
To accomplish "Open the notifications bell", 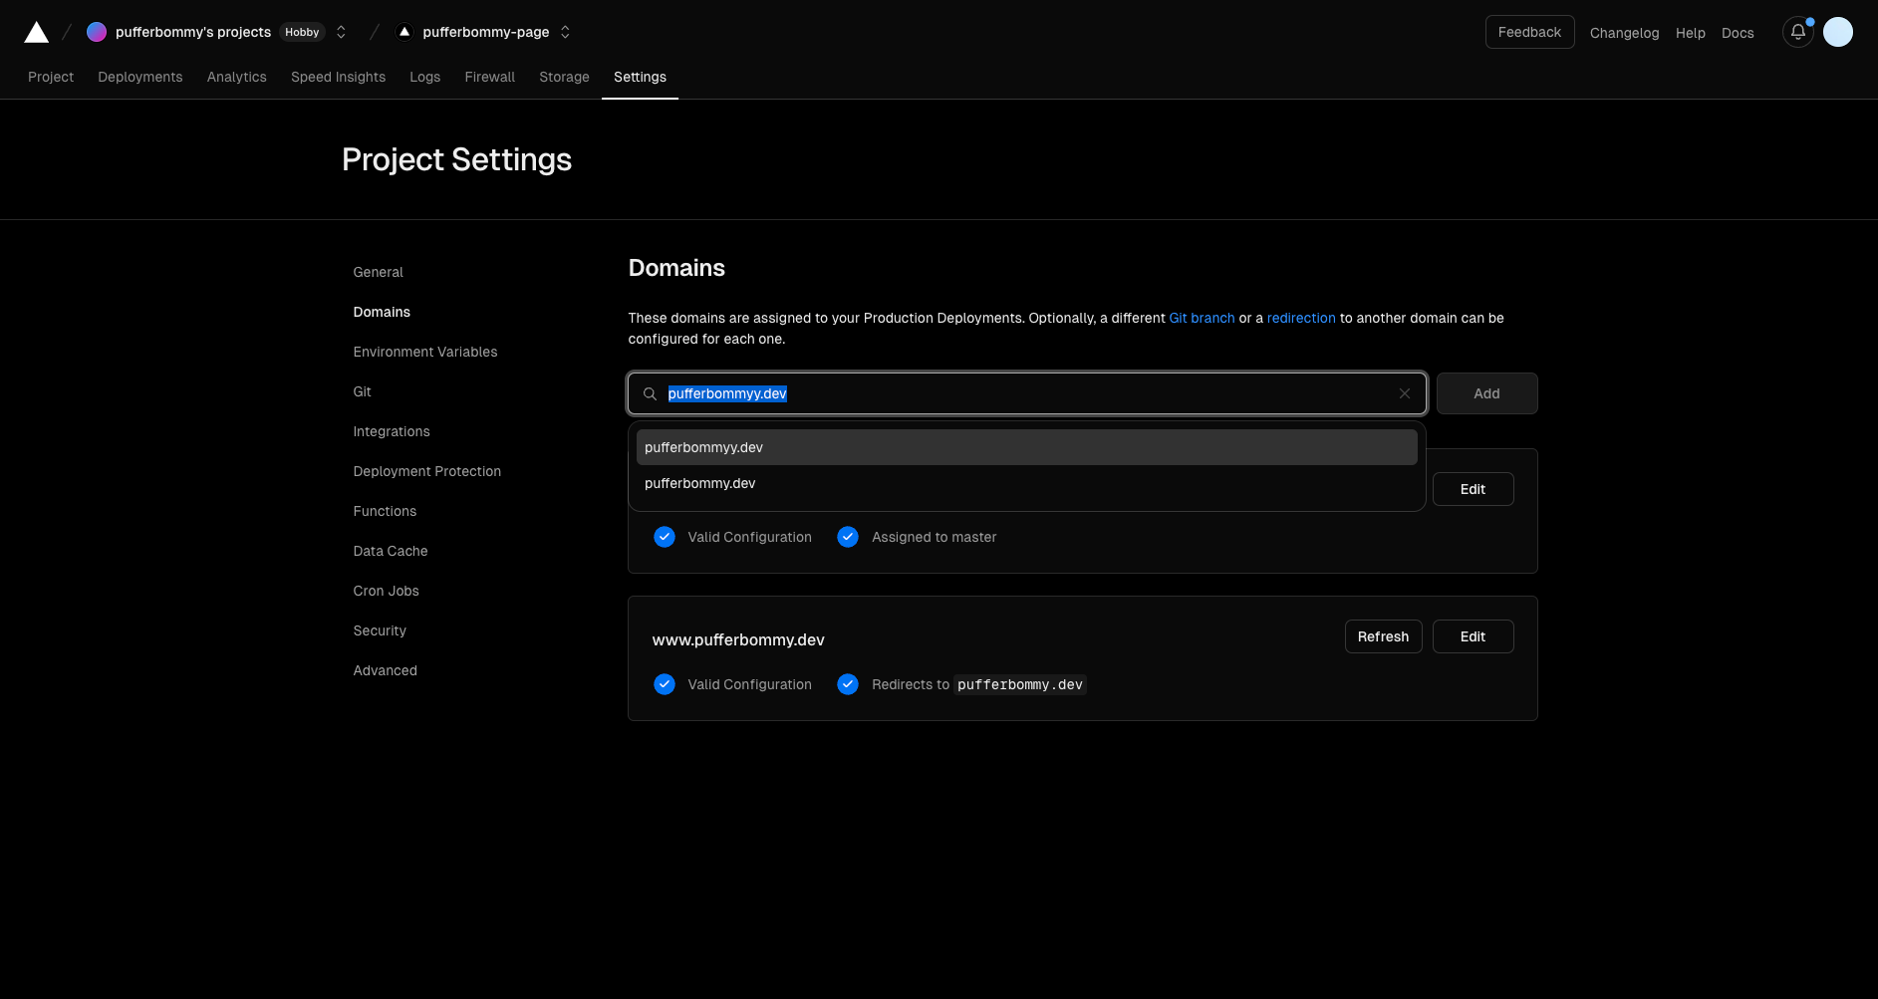I will pyautogui.click(x=1798, y=32).
